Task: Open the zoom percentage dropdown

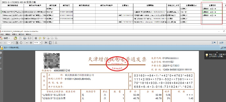Action: point(41,42)
